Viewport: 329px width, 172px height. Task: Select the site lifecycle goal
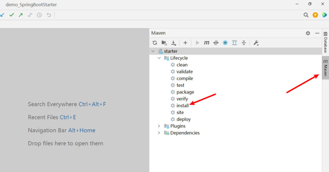pyautogui.click(x=180, y=112)
